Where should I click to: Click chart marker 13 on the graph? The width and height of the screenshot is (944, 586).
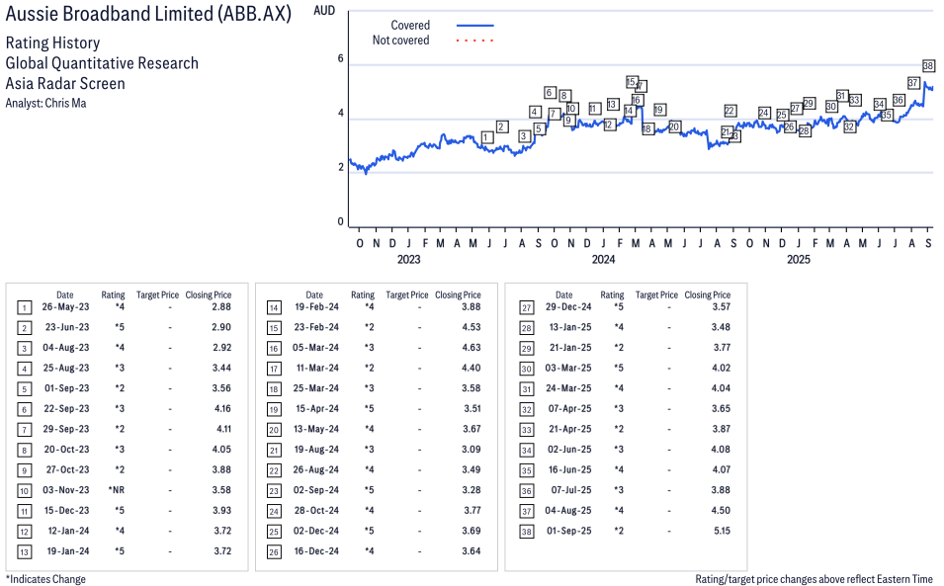613,105
